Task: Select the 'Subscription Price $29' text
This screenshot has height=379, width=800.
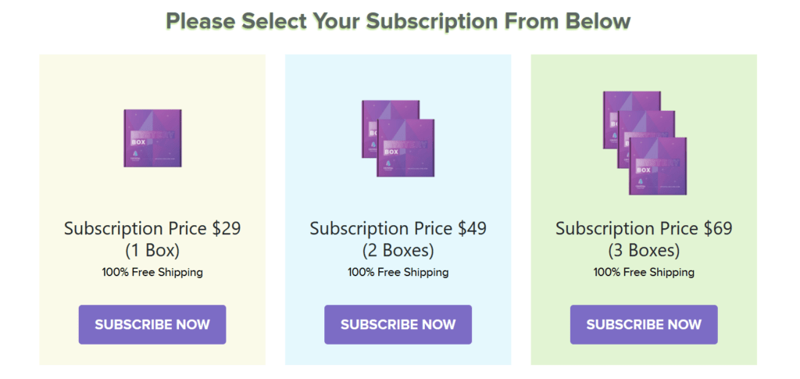Action: pyautogui.click(x=152, y=228)
